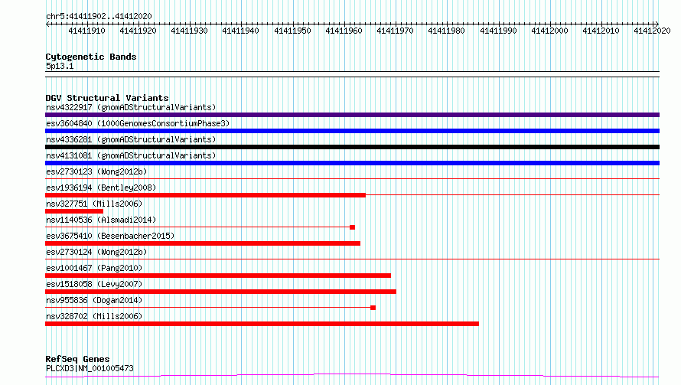Select label esv3604840 (1000GenomesConsortiumPhase3)
This screenshot has width=681, height=385.
138,123
